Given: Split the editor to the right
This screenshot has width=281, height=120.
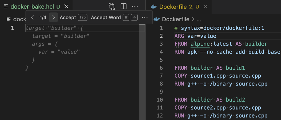Looking at the screenshot, I should point(124,6).
